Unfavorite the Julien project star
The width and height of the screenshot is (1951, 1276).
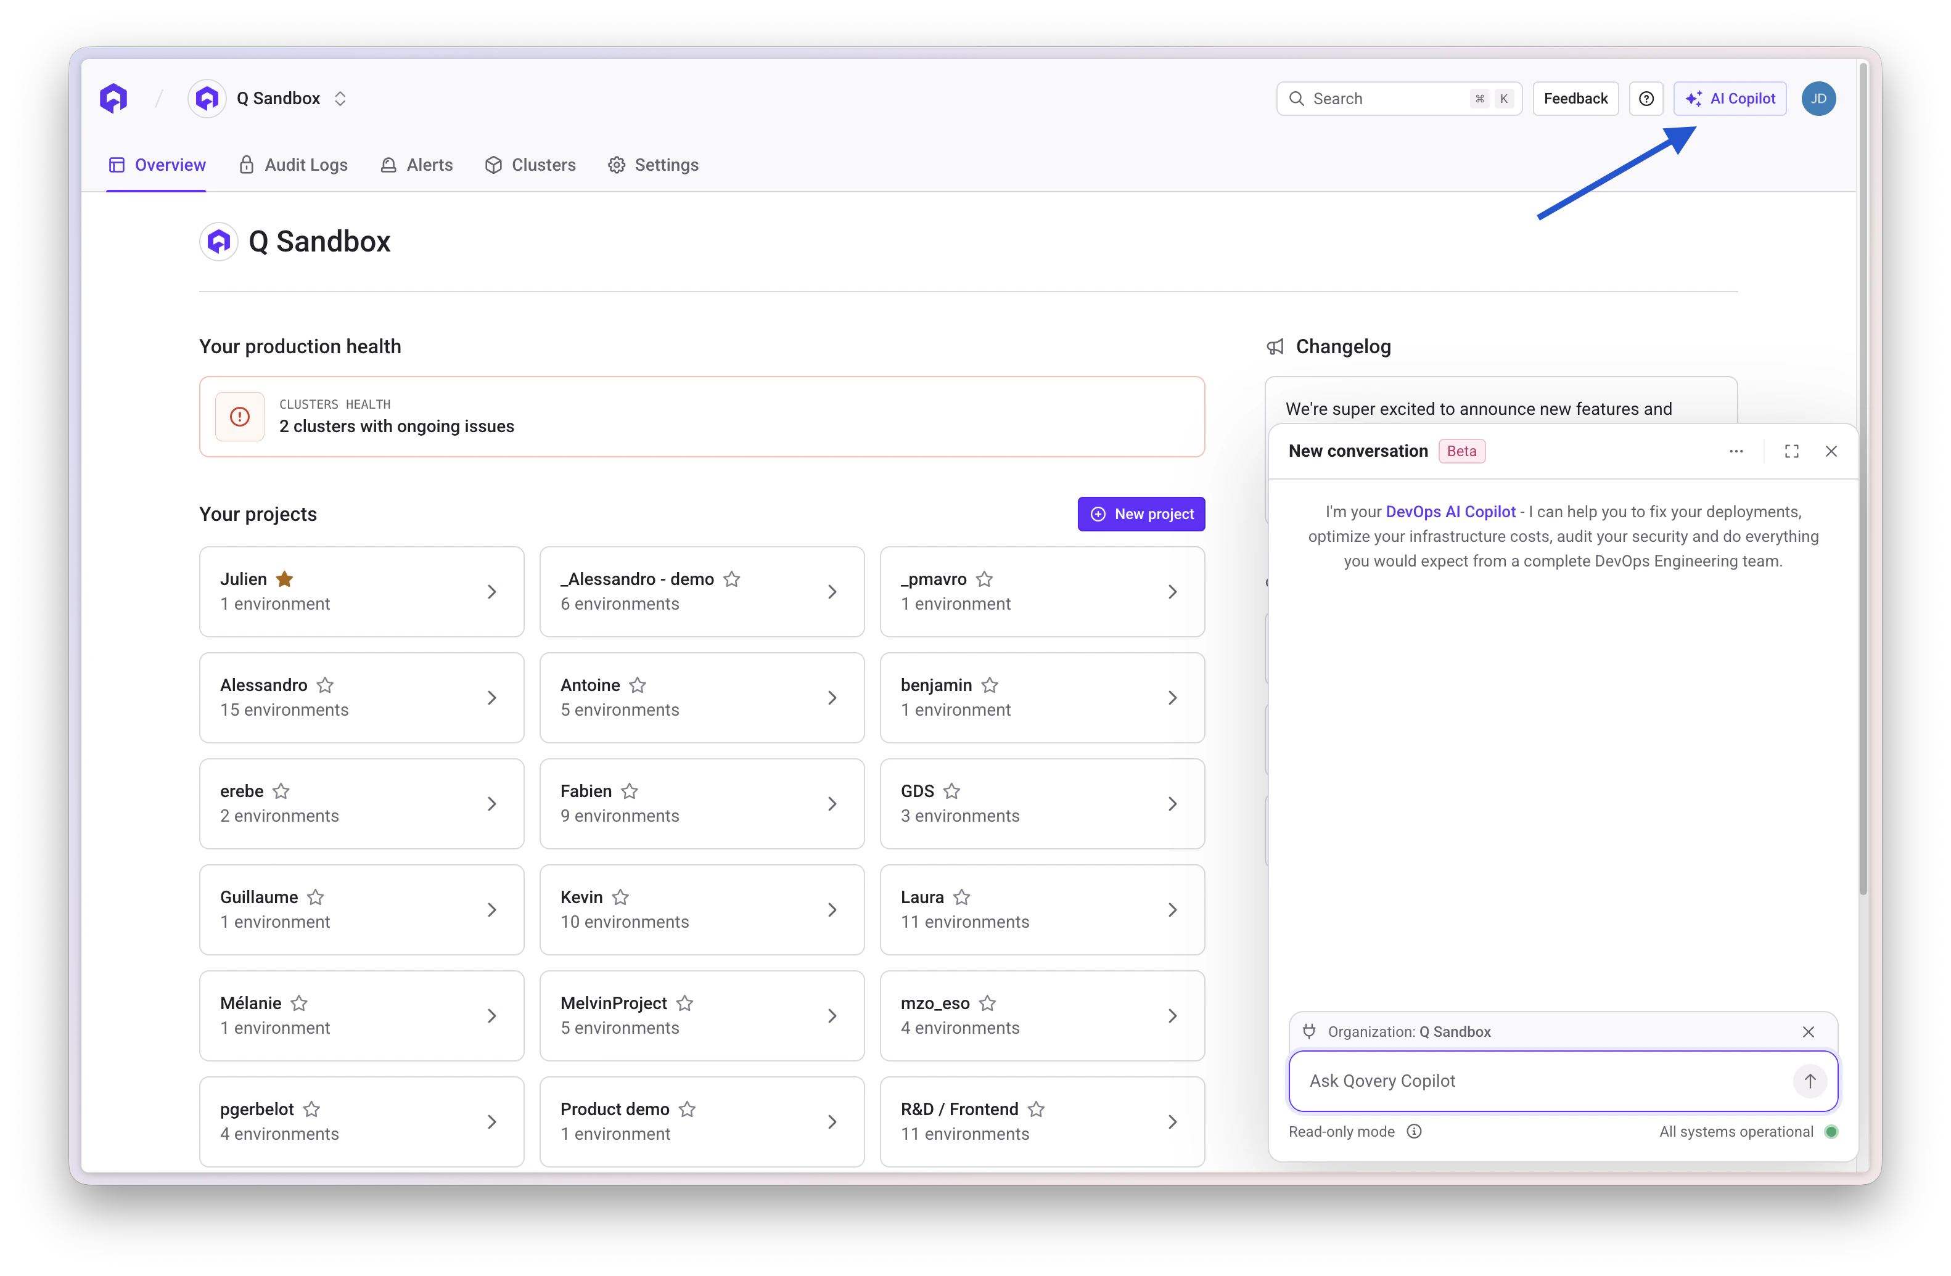(x=284, y=579)
